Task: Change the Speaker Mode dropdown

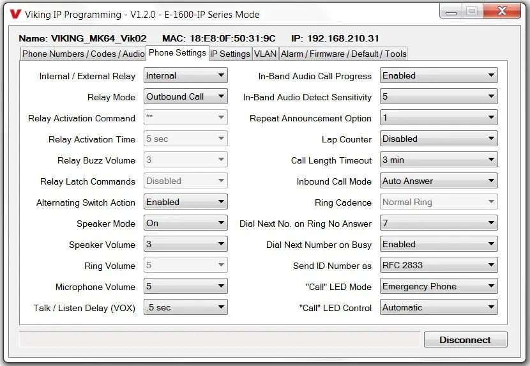Action: click(x=186, y=223)
